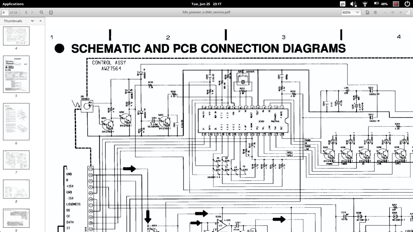
Task: Click the battery 48% indicator
Action: (381, 4)
